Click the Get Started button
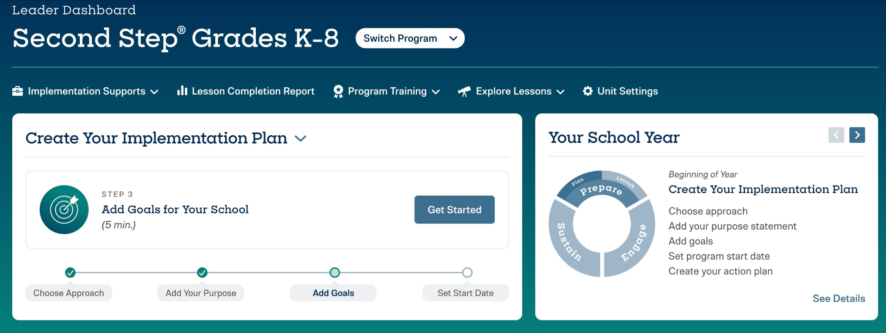The height and width of the screenshot is (333, 886). click(455, 209)
